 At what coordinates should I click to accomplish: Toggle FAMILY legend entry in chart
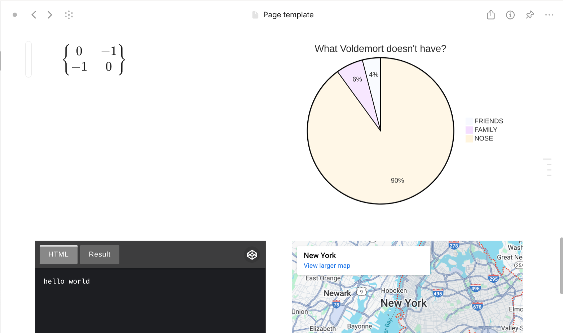tap(485, 130)
